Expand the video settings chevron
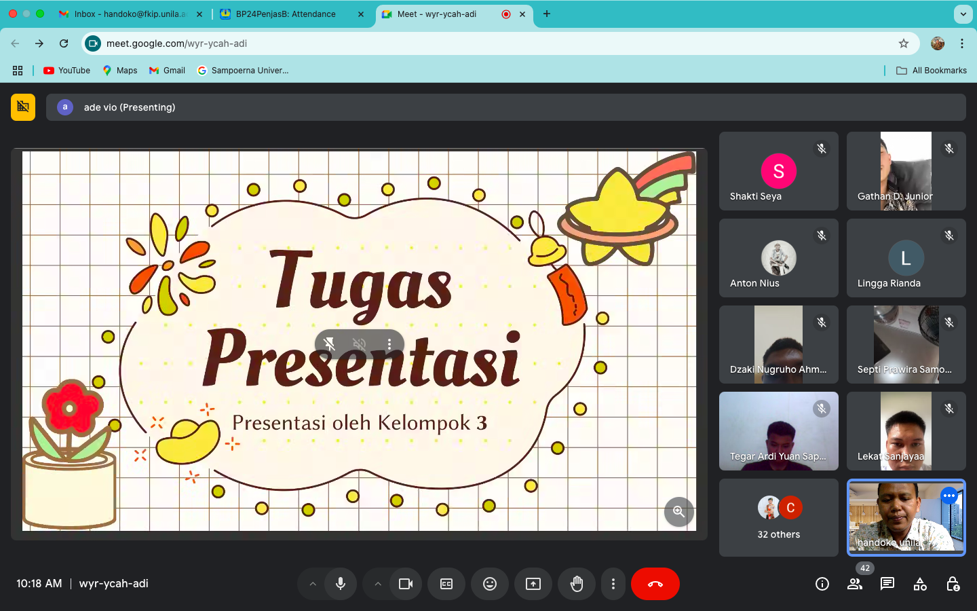The height and width of the screenshot is (611, 977). coord(378,584)
